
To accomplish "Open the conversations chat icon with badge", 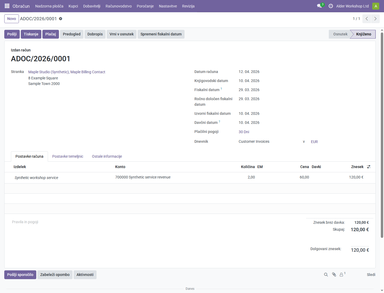I will [319, 6].
